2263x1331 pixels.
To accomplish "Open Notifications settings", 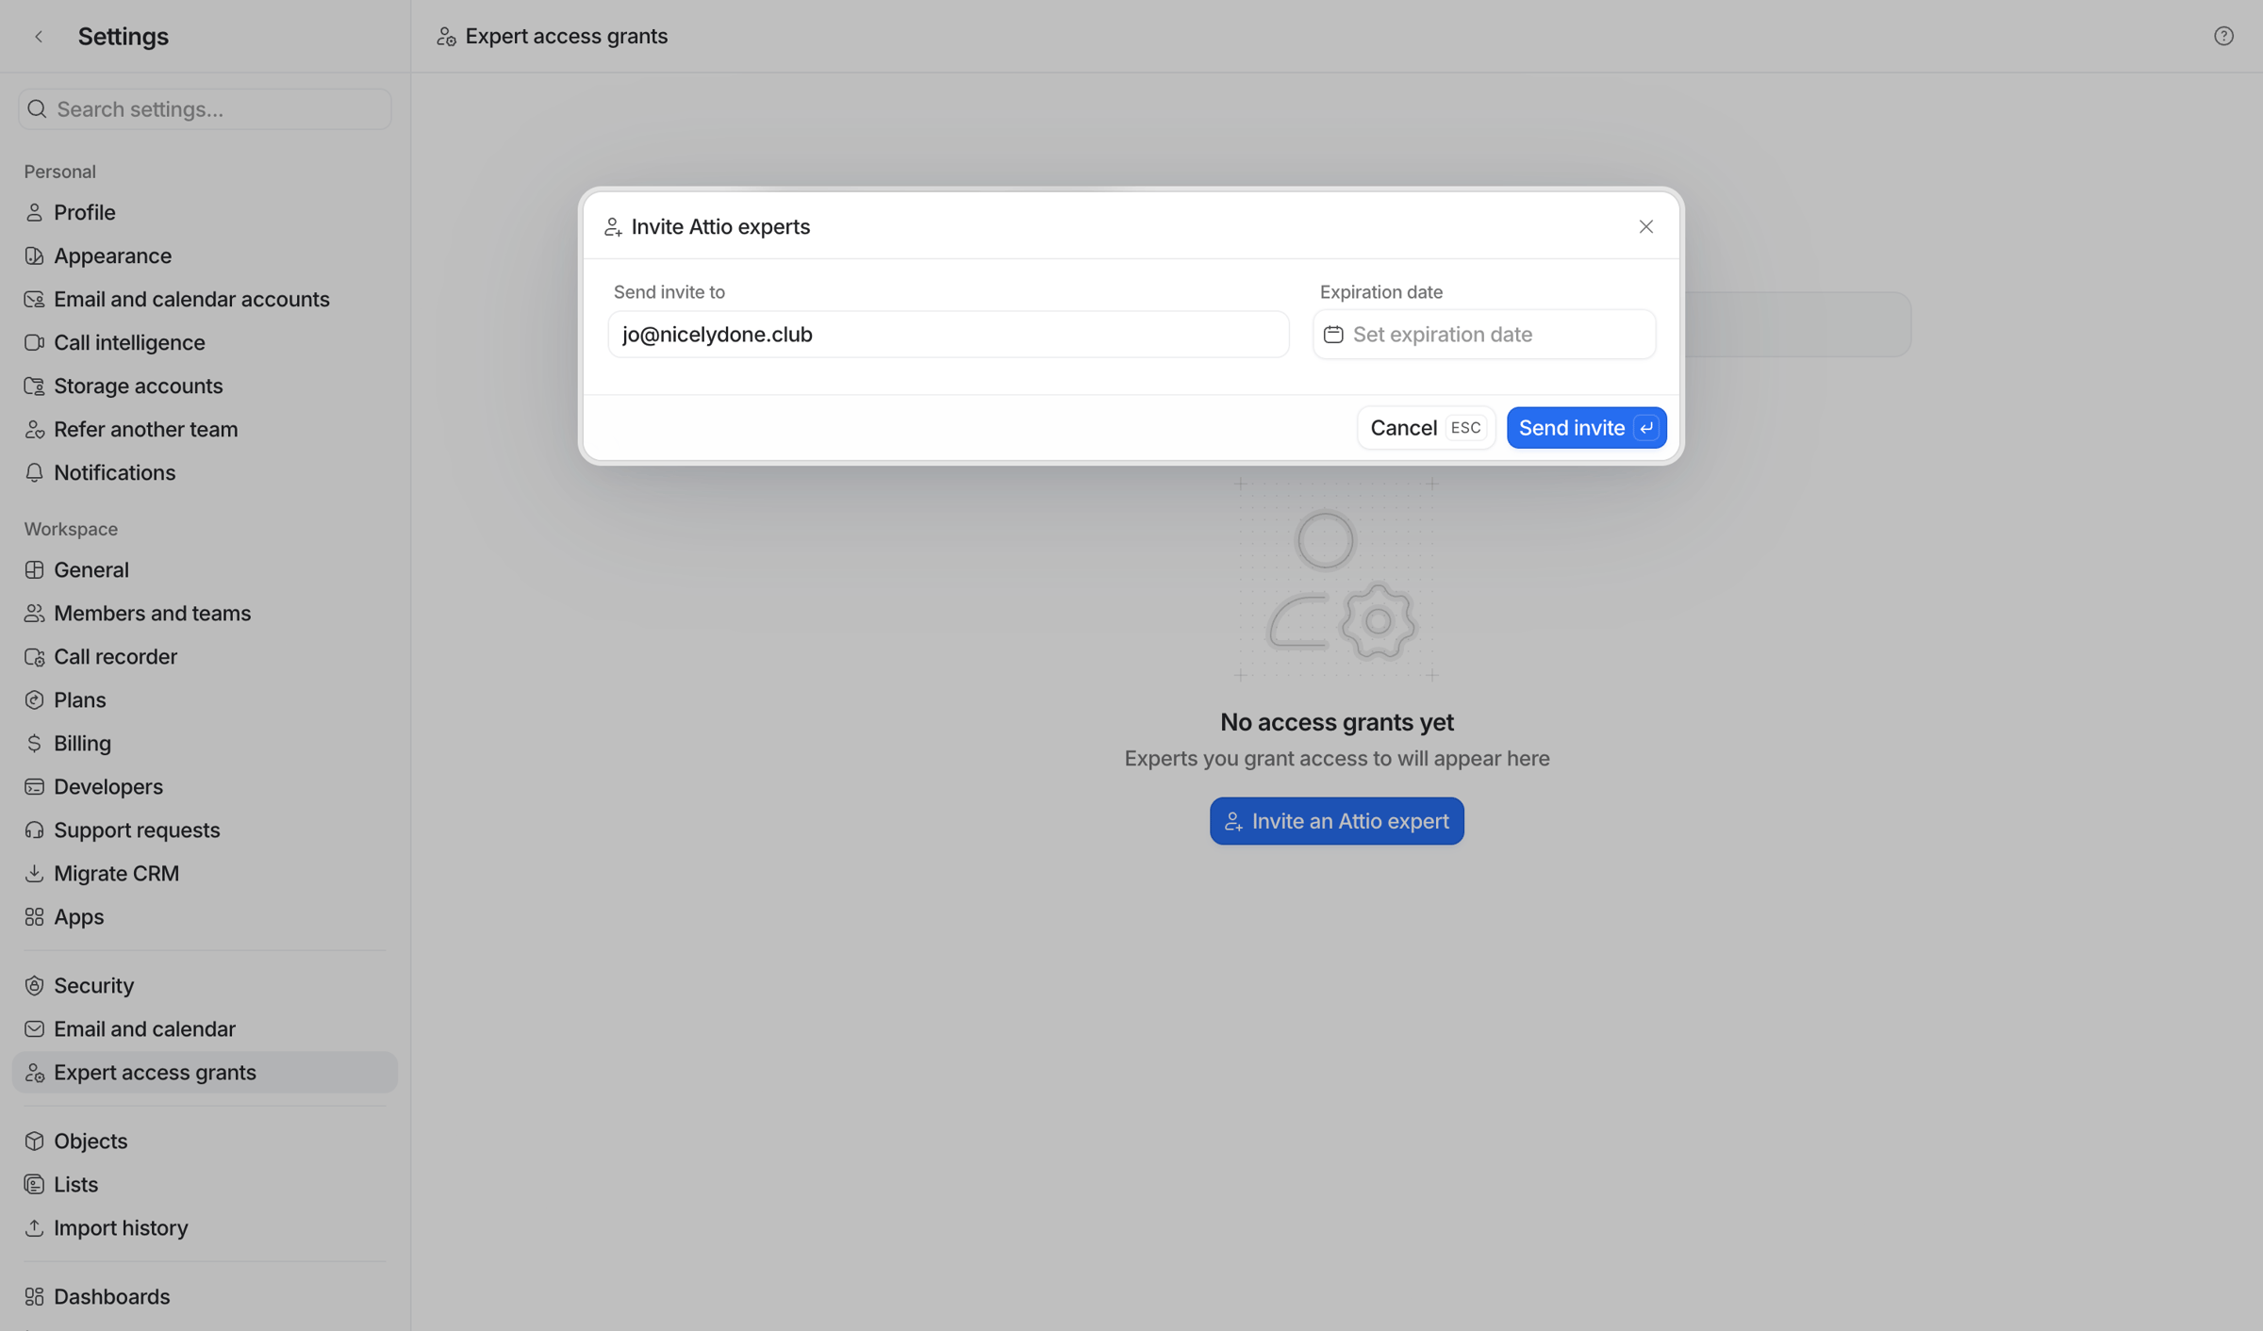I will pyautogui.click(x=205, y=473).
